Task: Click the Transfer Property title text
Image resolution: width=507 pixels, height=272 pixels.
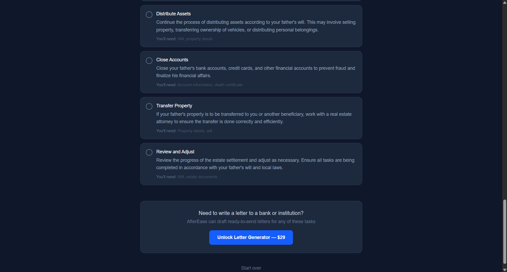Action: [x=174, y=106]
